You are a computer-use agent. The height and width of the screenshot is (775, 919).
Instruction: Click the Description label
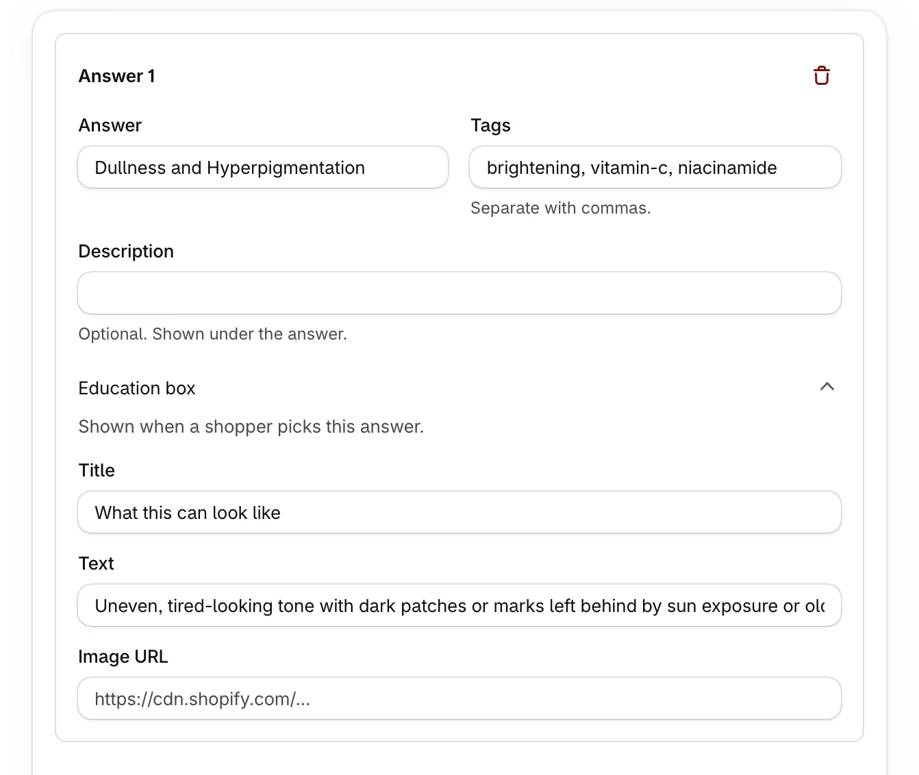126,251
